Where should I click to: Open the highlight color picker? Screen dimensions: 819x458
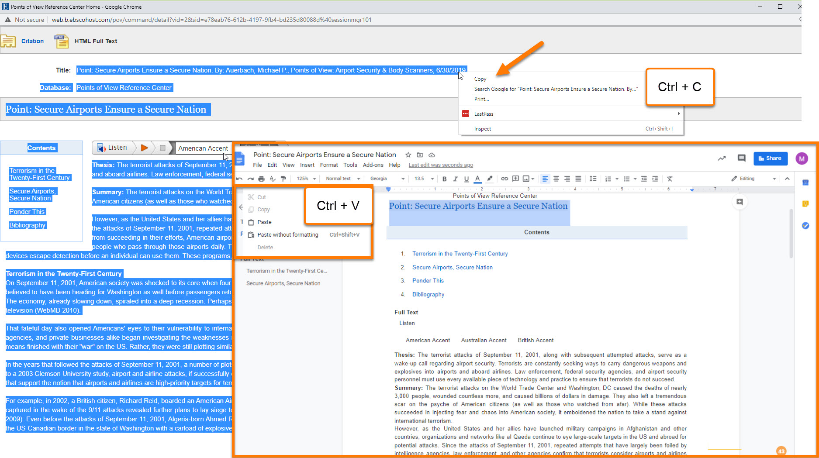490,179
